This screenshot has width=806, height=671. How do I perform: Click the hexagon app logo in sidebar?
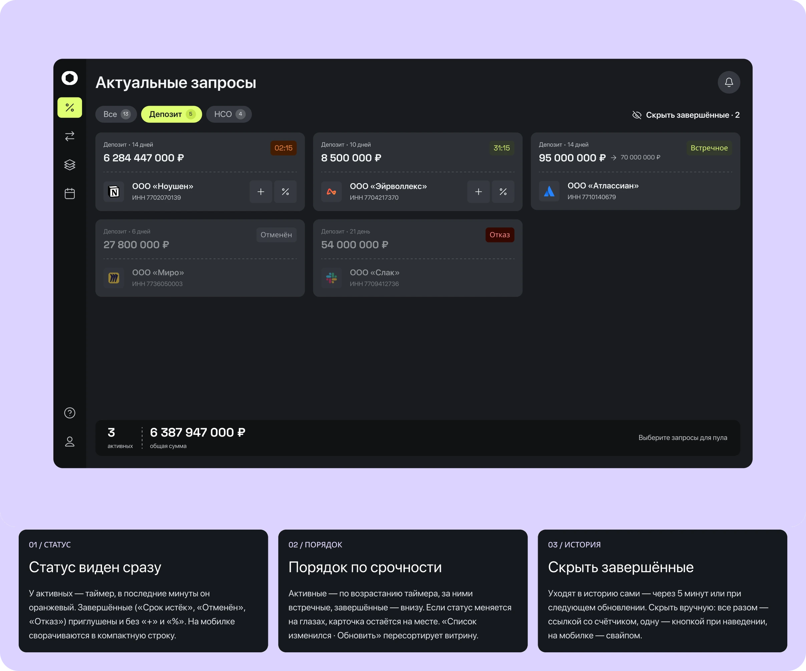69,78
